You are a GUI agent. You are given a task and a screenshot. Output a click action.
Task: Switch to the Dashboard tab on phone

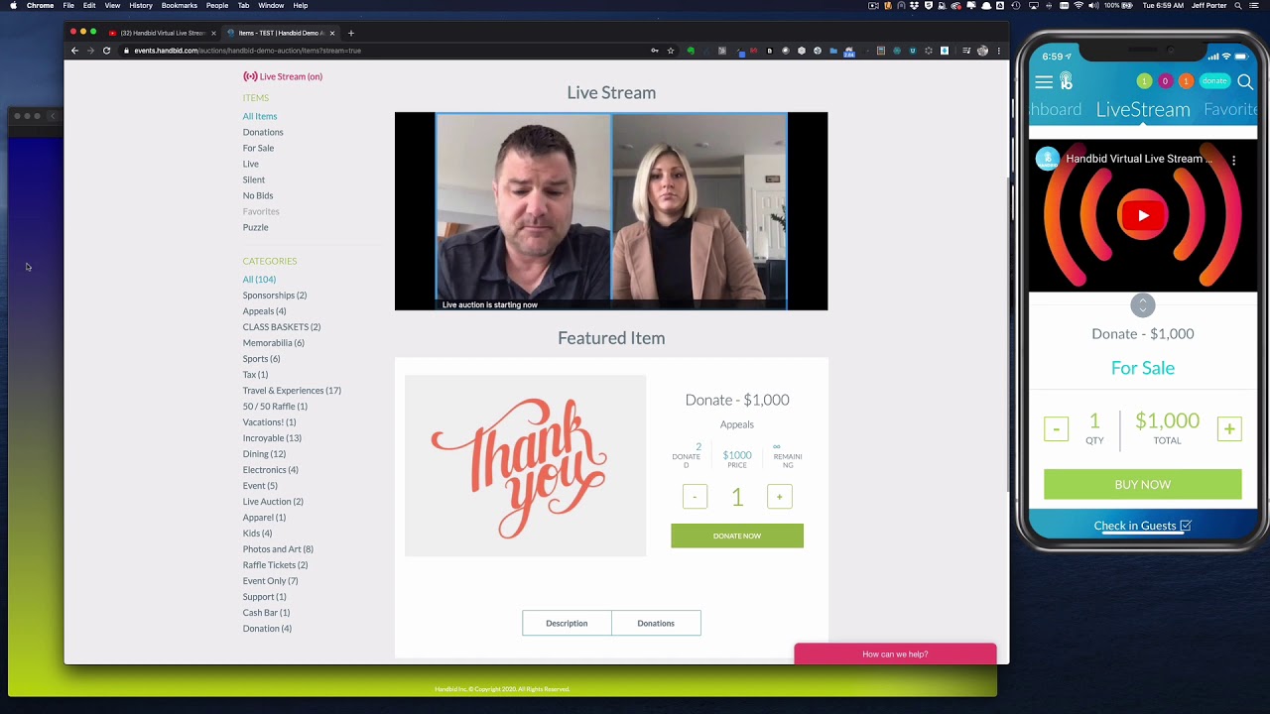[x=1056, y=109]
